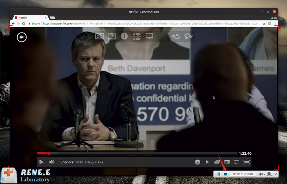The image size is (287, 184).
Task: Click the recorder webcam disabled icon
Action: (269, 174)
